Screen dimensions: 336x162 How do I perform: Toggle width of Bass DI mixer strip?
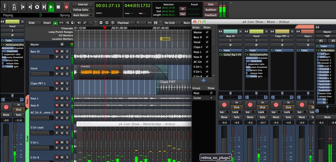click(221, 31)
